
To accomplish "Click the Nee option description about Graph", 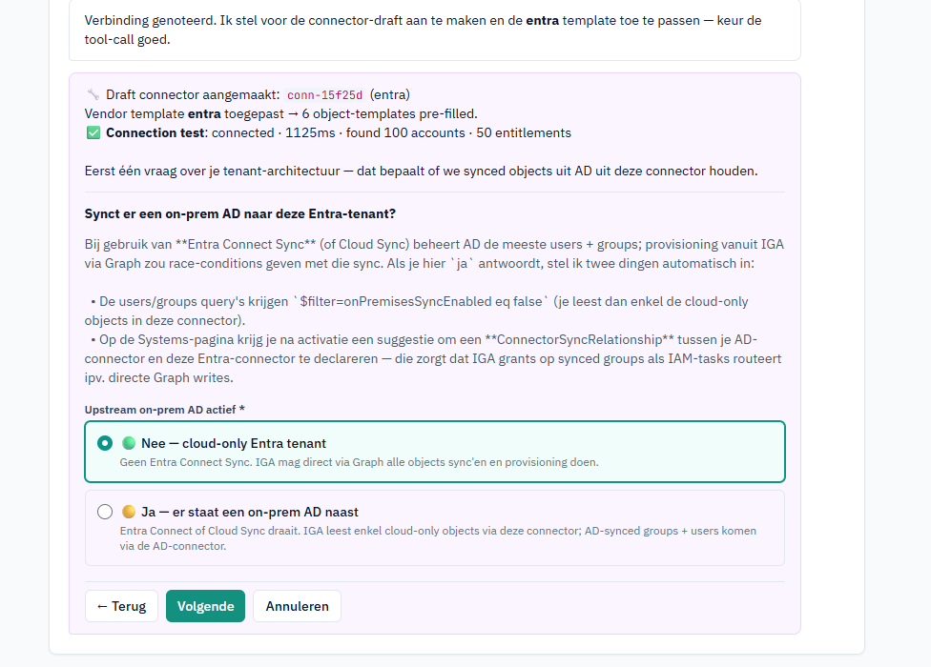I will pos(360,462).
